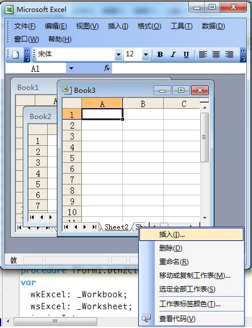The image size is (252, 328).
Task: Click the Book2 previous-sheet arrow
Action: [42, 218]
